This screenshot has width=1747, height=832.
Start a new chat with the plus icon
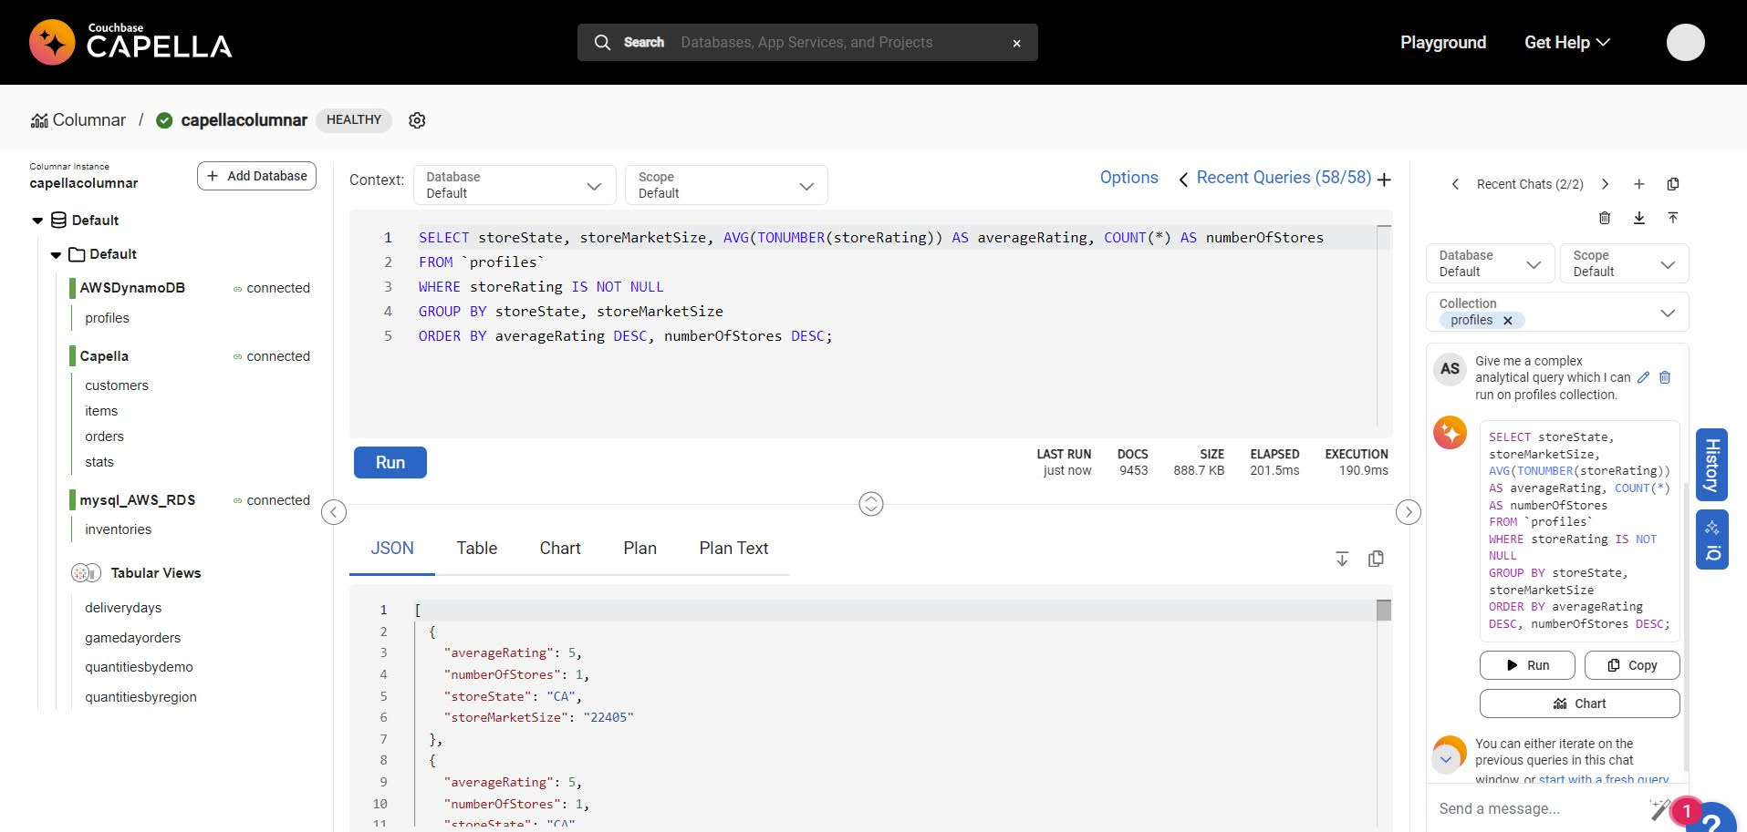click(x=1639, y=184)
